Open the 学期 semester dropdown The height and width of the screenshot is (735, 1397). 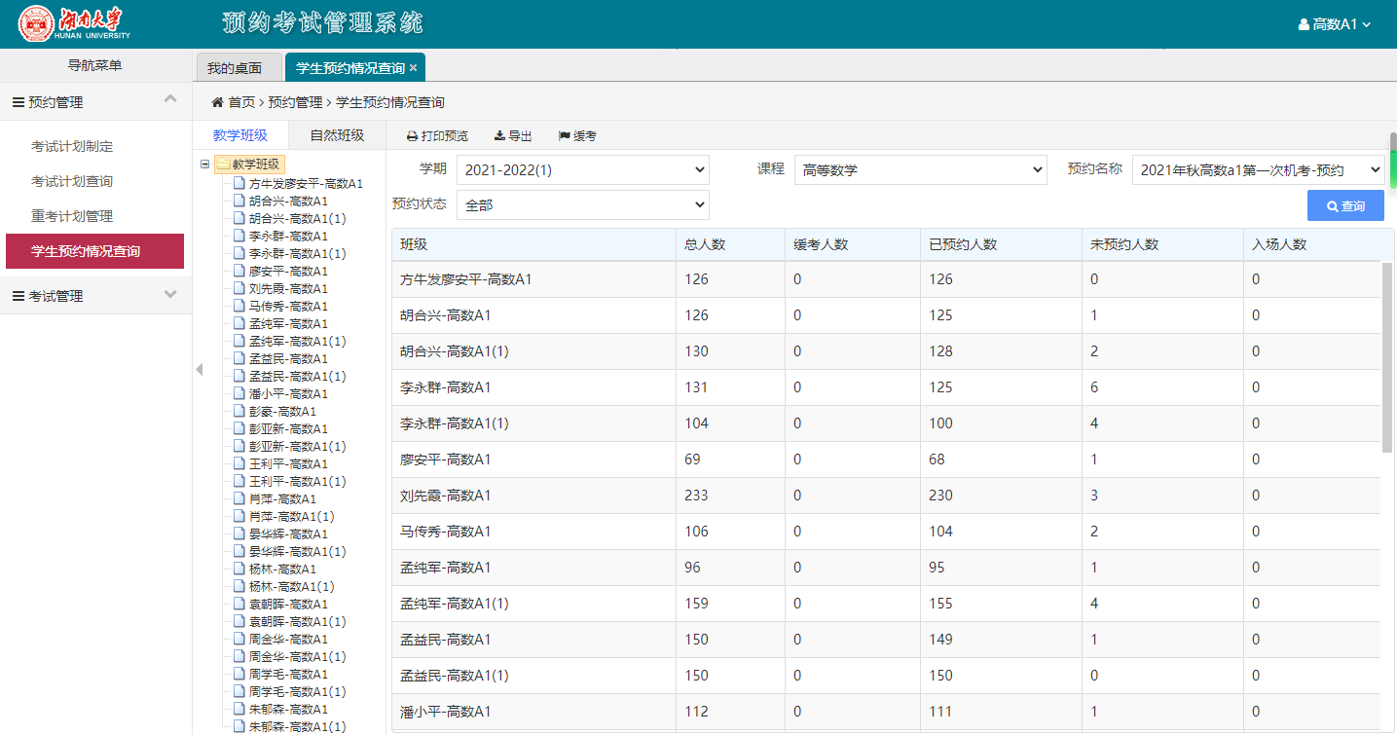click(x=582, y=170)
